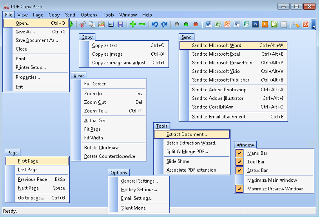This screenshot has height=217, width=319.
Task: Click the Visio toolbar icon
Action: [237, 24]
